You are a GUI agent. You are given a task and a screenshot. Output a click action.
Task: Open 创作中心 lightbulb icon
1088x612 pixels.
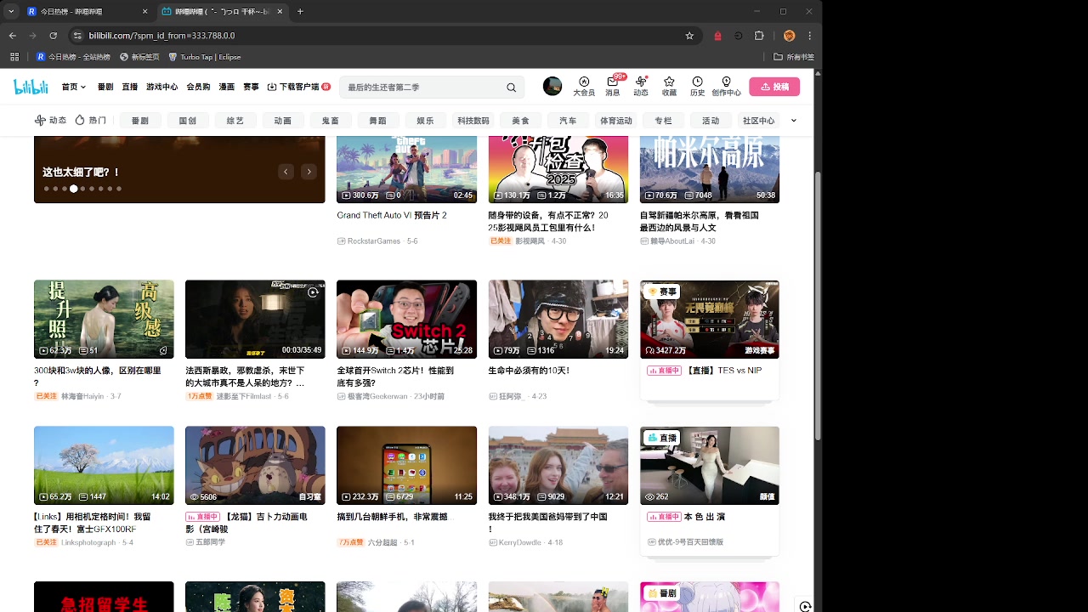(726, 87)
